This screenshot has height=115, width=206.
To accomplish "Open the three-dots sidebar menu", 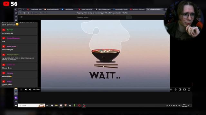I will (x=16, y=101).
